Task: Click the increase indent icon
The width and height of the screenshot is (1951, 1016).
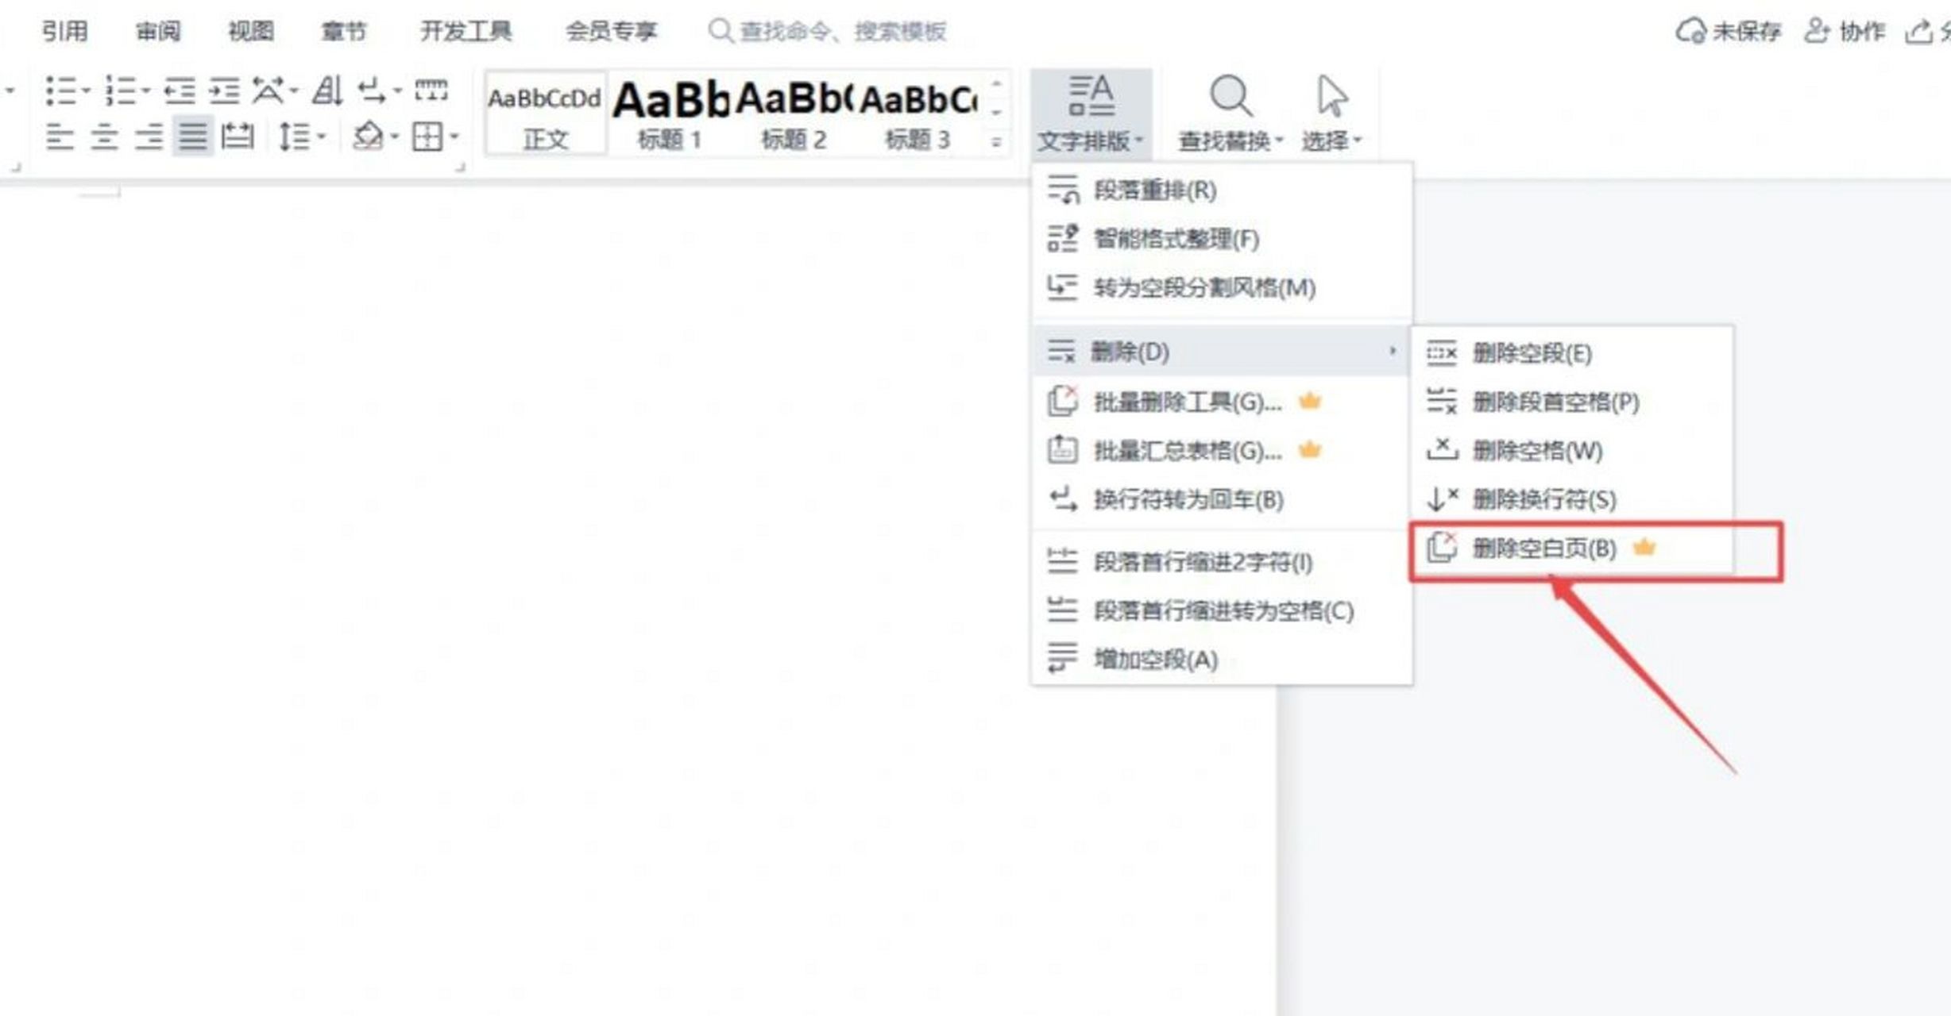Action: pyautogui.click(x=224, y=90)
